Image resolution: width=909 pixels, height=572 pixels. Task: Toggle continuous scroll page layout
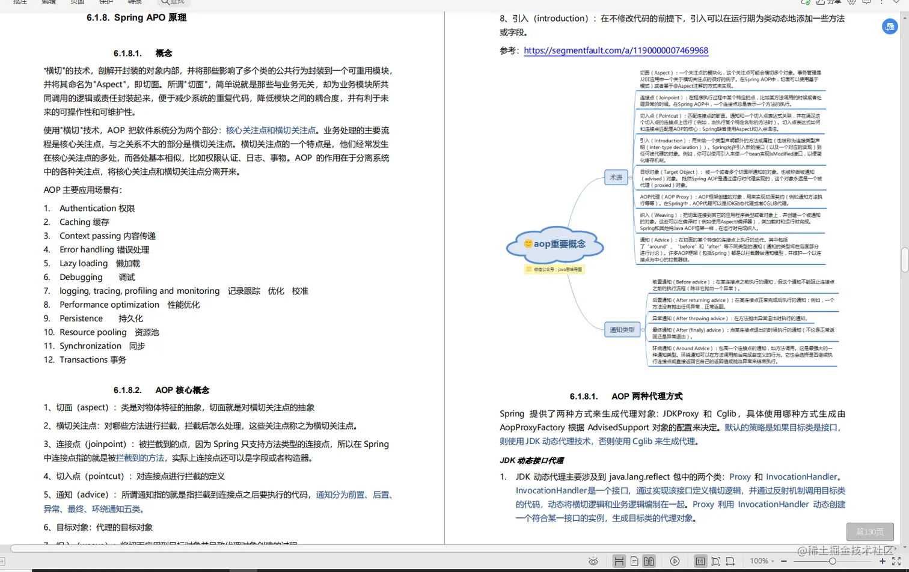coord(620,561)
